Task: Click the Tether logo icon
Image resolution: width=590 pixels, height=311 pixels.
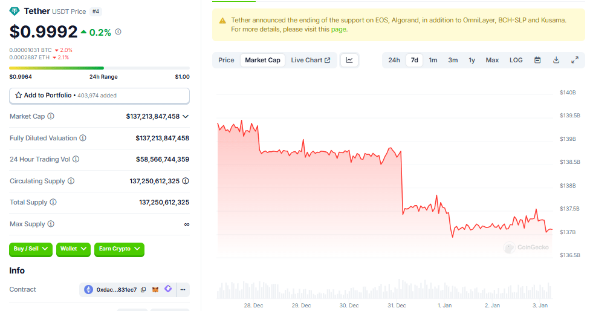Action: (x=15, y=11)
